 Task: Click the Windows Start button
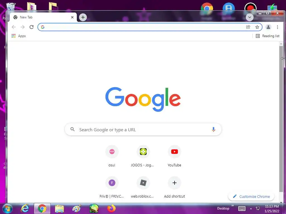point(7,208)
